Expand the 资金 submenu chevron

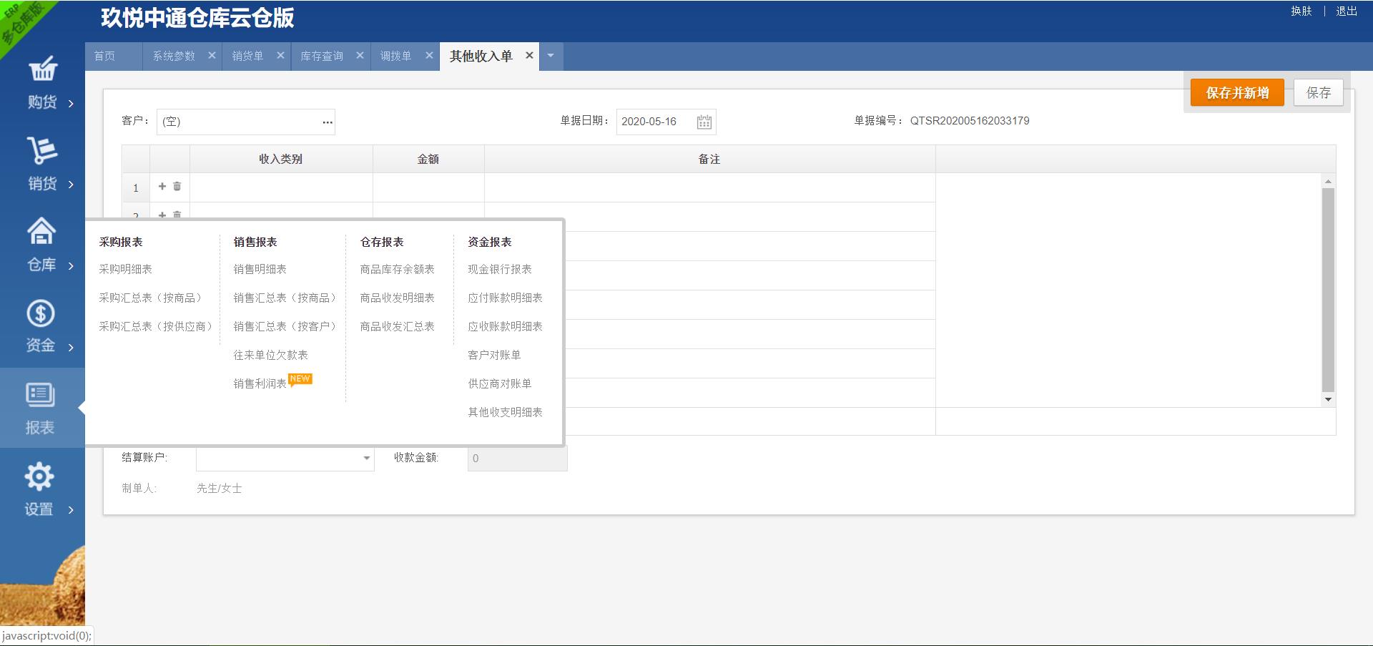coord(71,348)
